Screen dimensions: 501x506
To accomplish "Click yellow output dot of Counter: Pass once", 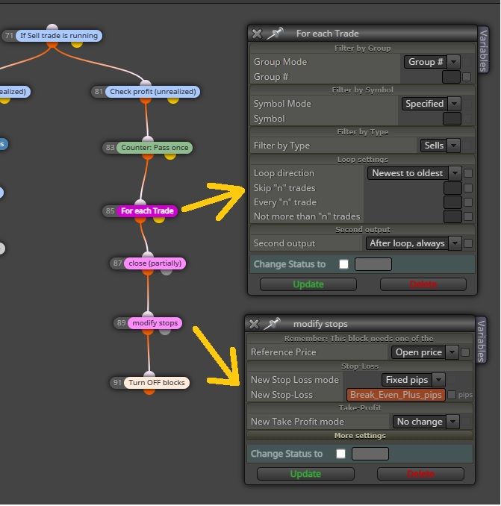I will pyautogui.click(x=170, y=156).
